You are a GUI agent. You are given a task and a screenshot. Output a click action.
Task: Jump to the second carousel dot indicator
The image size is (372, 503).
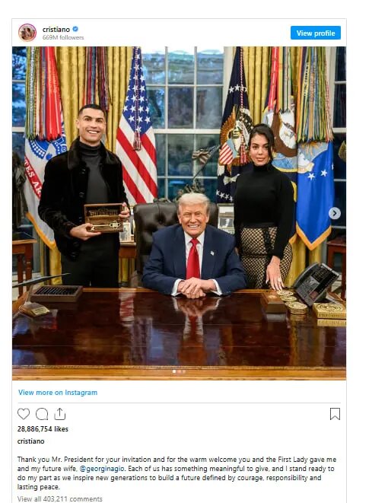pyautogui.click(x=179, y=371)
